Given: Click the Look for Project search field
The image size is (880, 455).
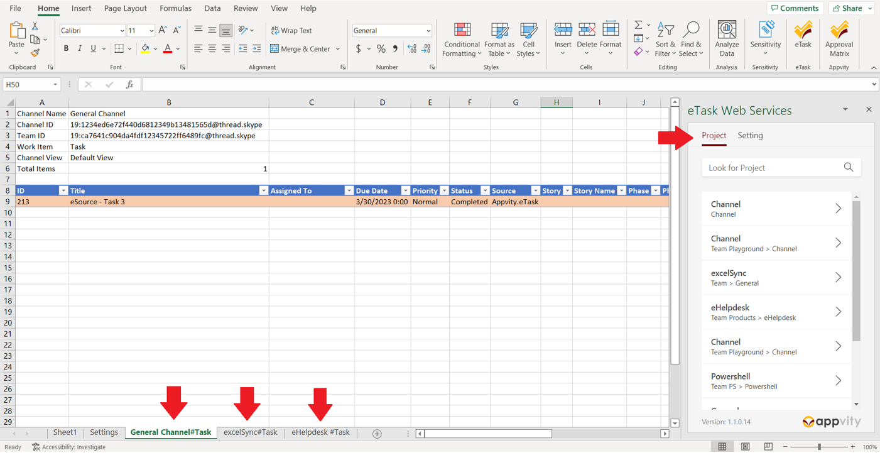Looking at the screenshot, I should pos(772,168).
